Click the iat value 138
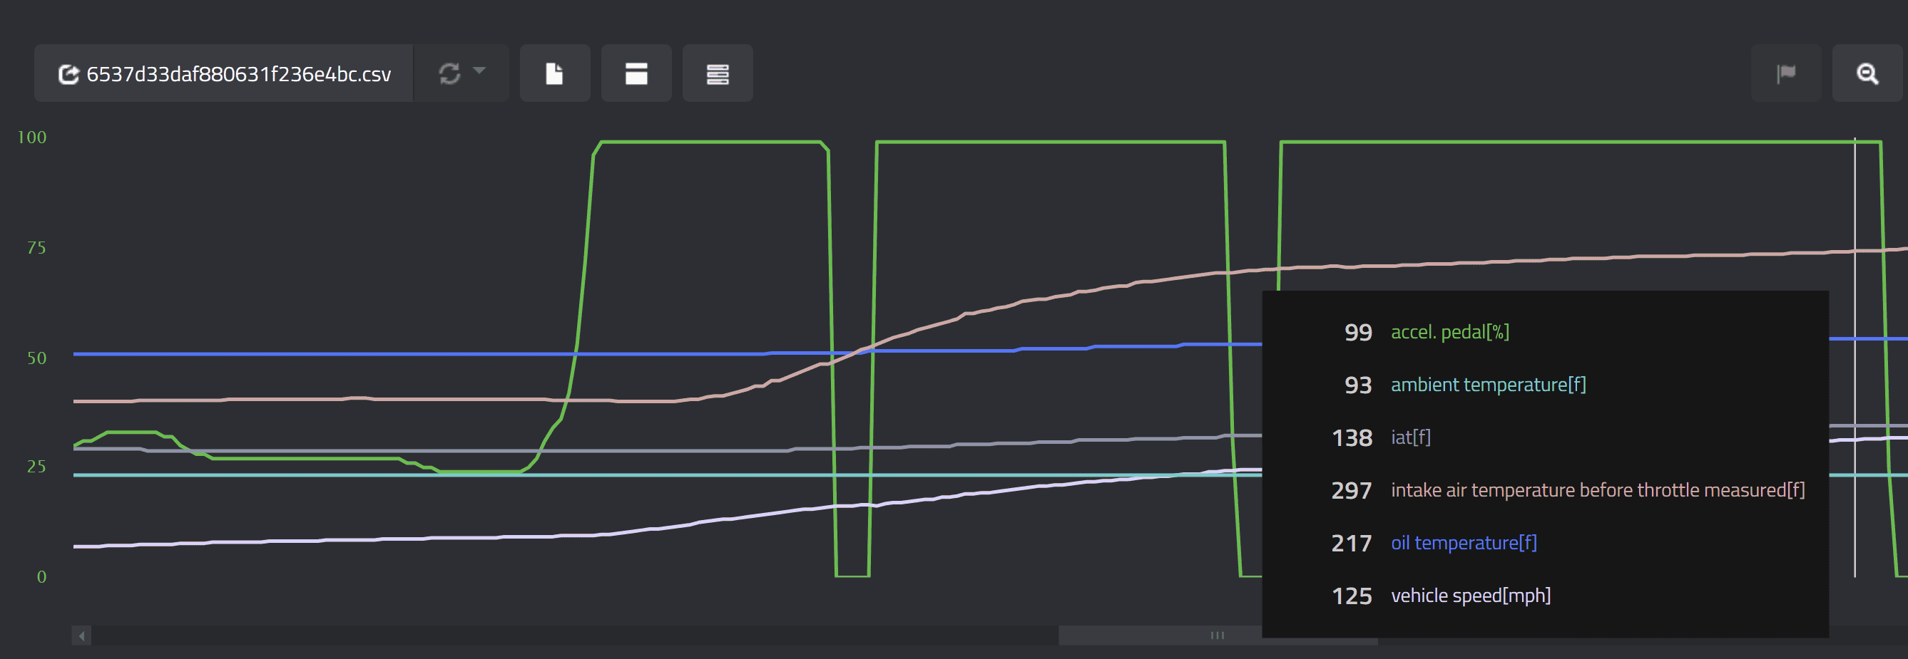The width and height of the screenshot is (1908, 659). click(1352, 438)
